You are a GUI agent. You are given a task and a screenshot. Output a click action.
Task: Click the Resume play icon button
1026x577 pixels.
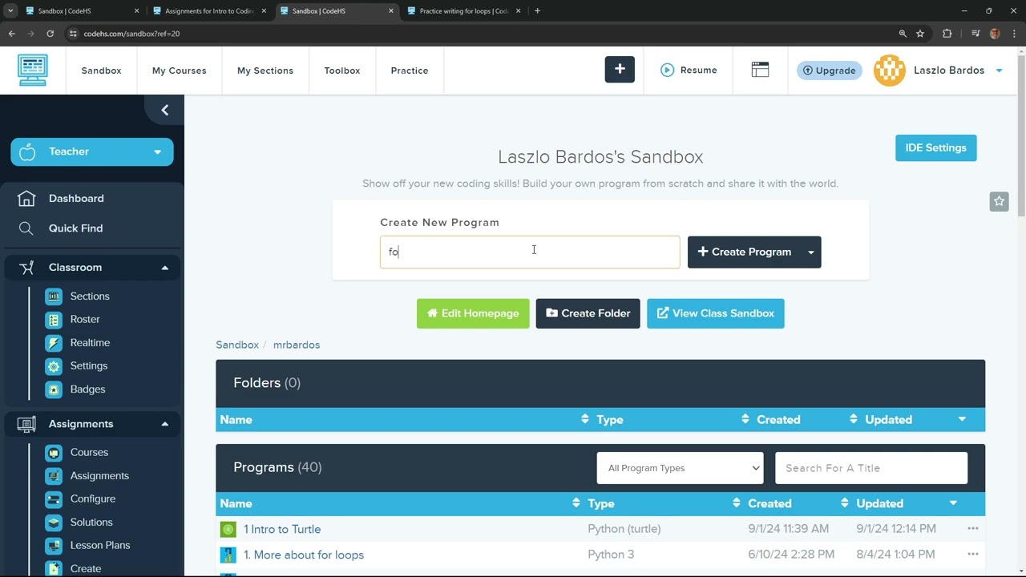(668, 70)
